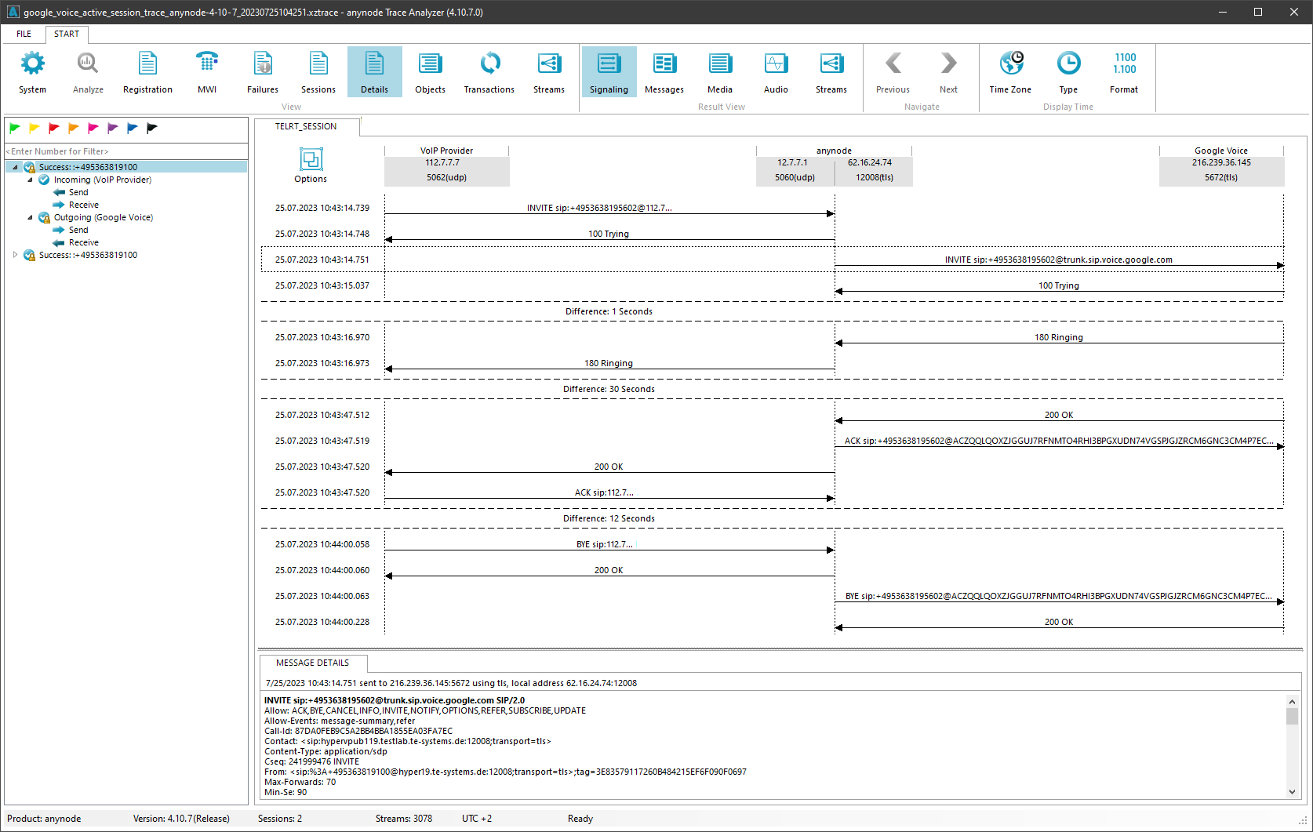Click the message details scroll-up arrow
The image size is (1313, 832).
[x=1292, y=702]
